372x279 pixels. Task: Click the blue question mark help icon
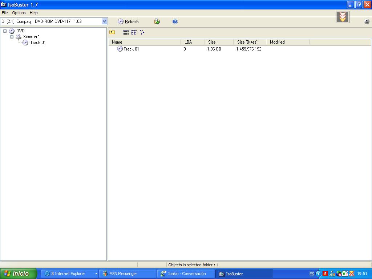tap(175, 21)
